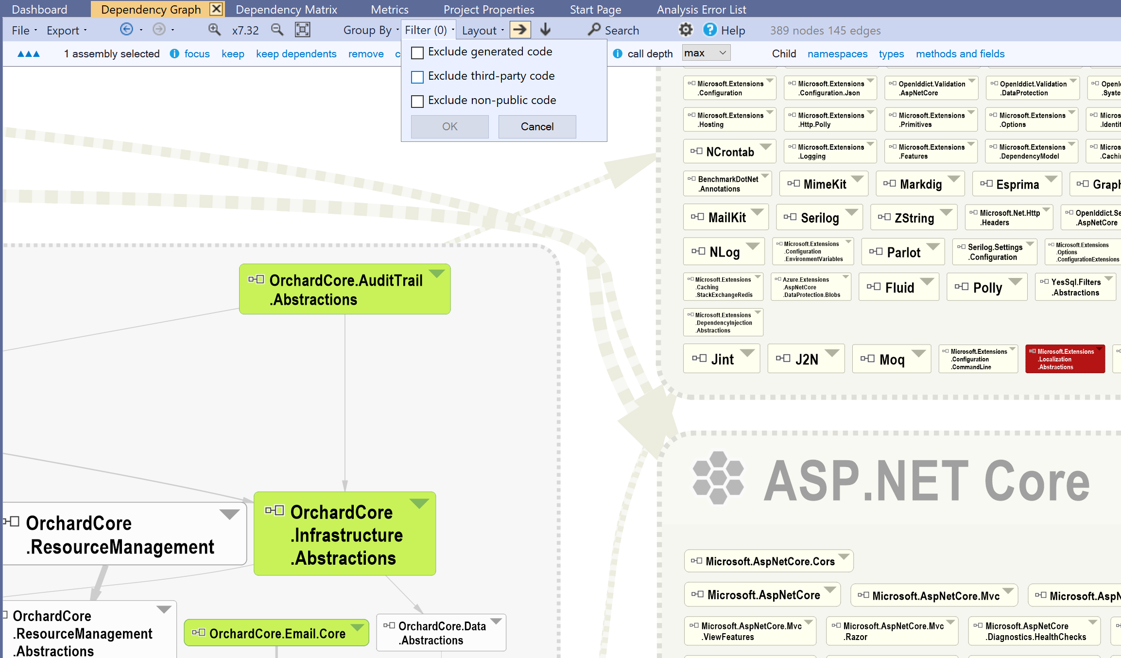Click assembly icon on Moq node

coord(867,359)
